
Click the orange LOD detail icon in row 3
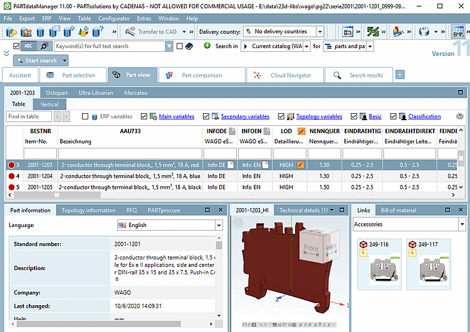click(x=301, y=164)
